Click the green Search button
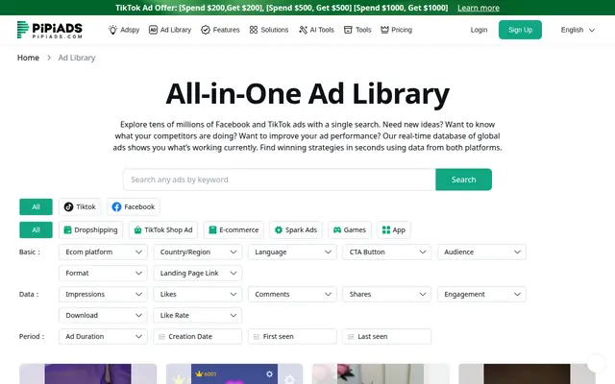This screenshot has height=384, width=615. [x=463, y=180]
